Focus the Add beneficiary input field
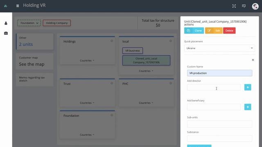262x147 pixels. pos(214,107)
